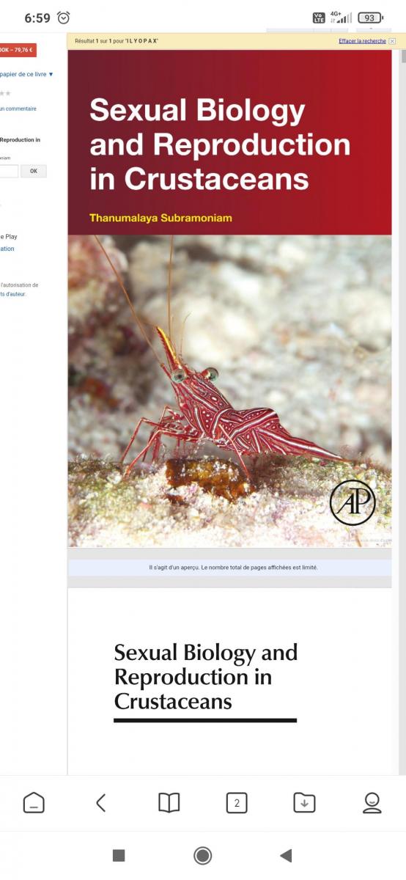406x880 pixels.
Task: Open the browser home page icon
Action: pos(34,803)
